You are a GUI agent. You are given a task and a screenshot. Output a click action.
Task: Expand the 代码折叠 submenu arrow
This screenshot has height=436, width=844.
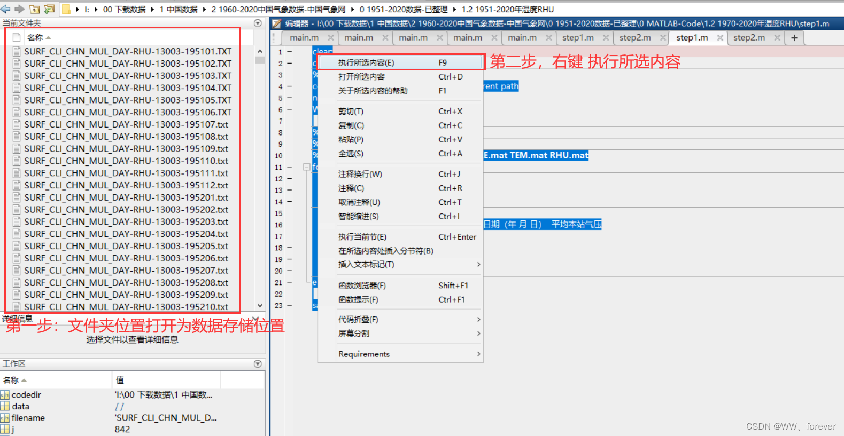pyautogui.click(x=478, y=319)
